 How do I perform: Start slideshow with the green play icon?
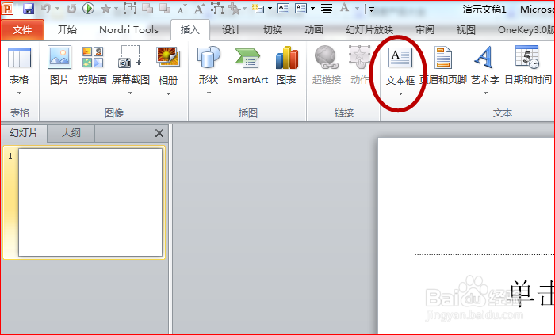(89, 8)
